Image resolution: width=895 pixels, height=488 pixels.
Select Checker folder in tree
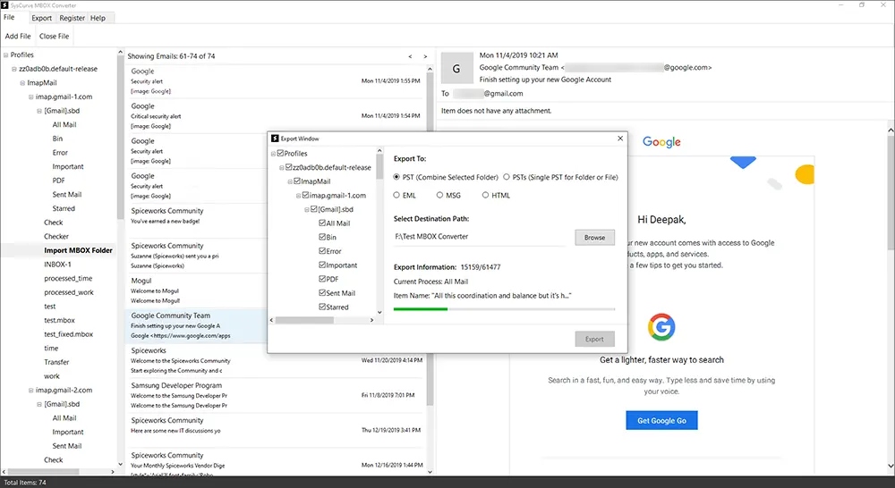pyautogui.click(x=56, y=236)
